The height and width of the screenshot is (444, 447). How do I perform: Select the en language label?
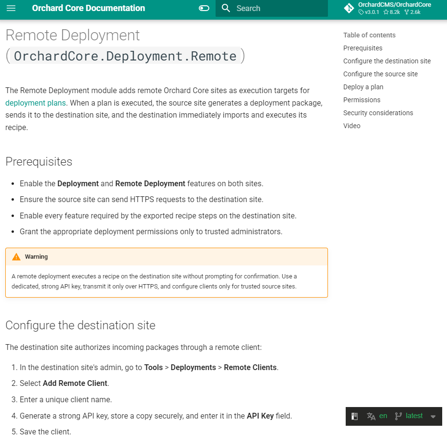click(383, 416)
